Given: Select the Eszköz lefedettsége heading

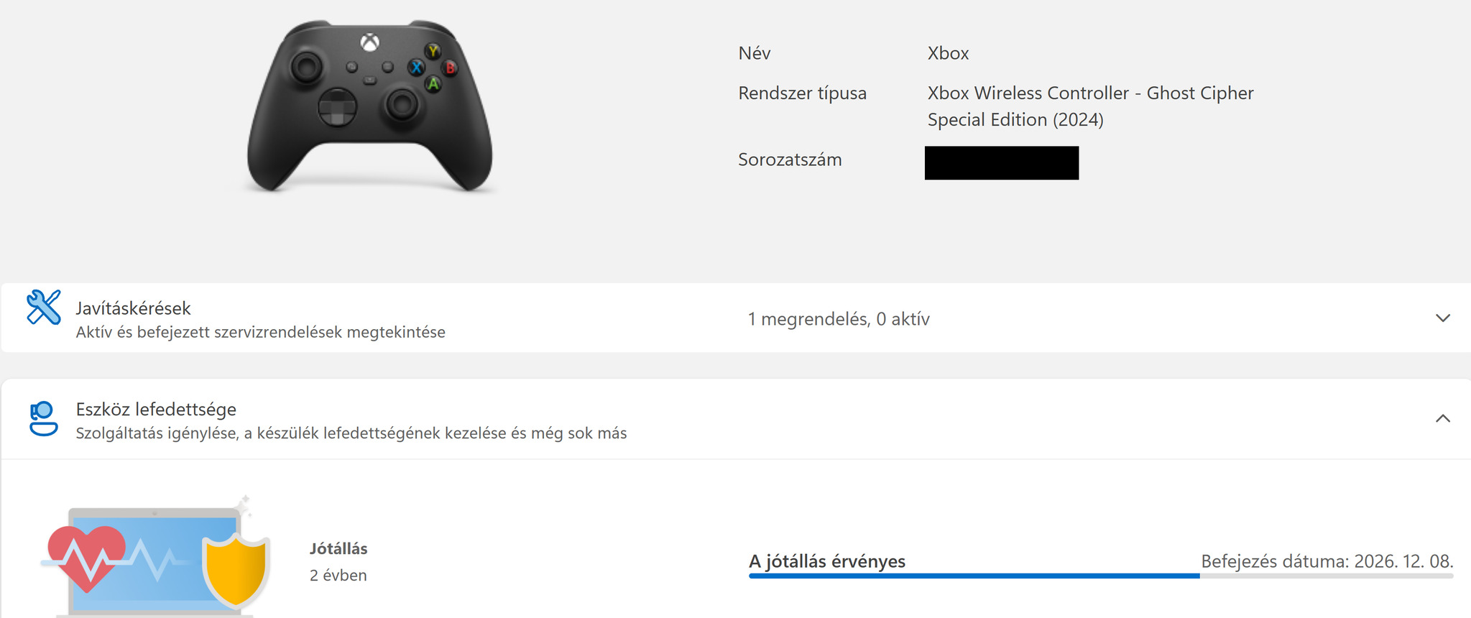Looking at the screenshot, I should click(x=156, y=409).
